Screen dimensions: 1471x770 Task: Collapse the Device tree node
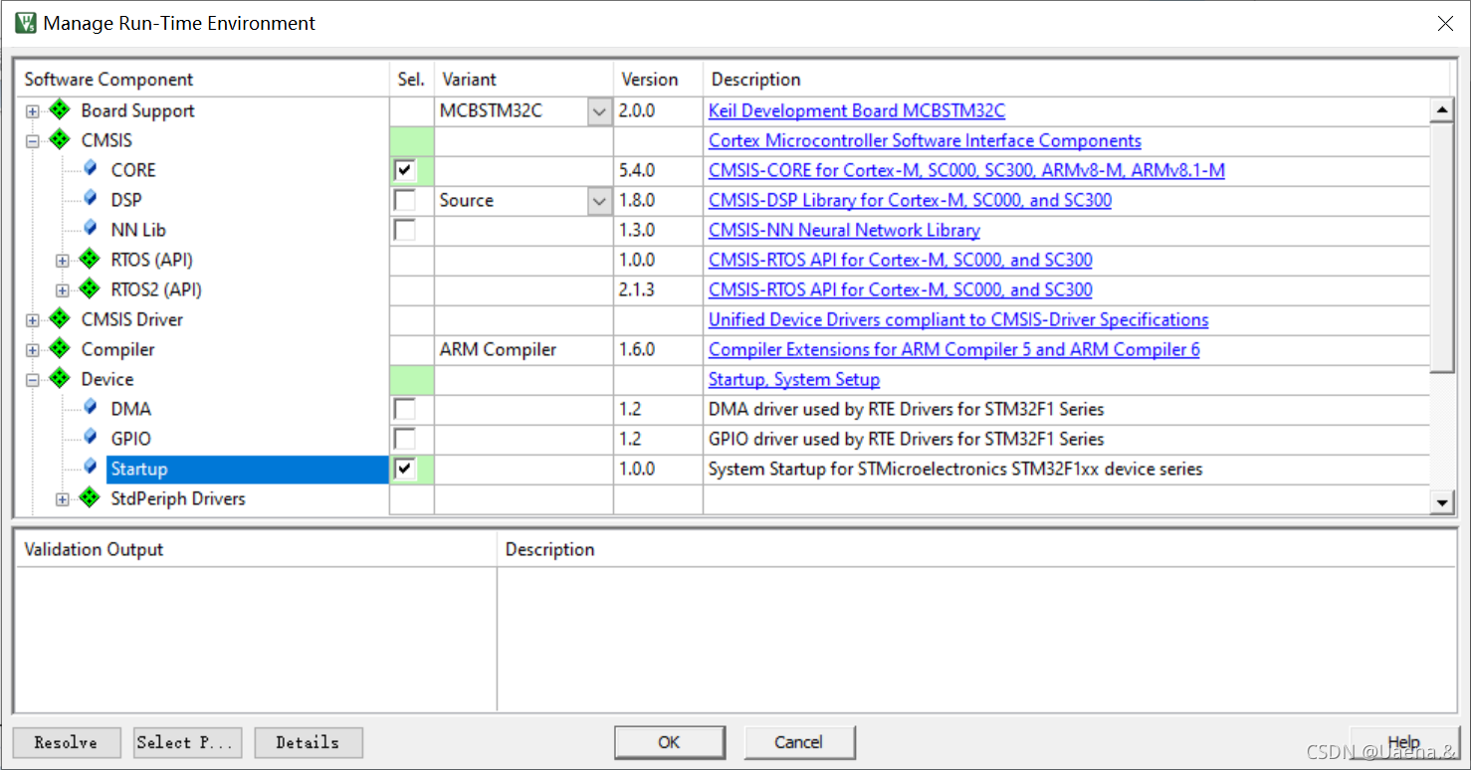(33, 380)
